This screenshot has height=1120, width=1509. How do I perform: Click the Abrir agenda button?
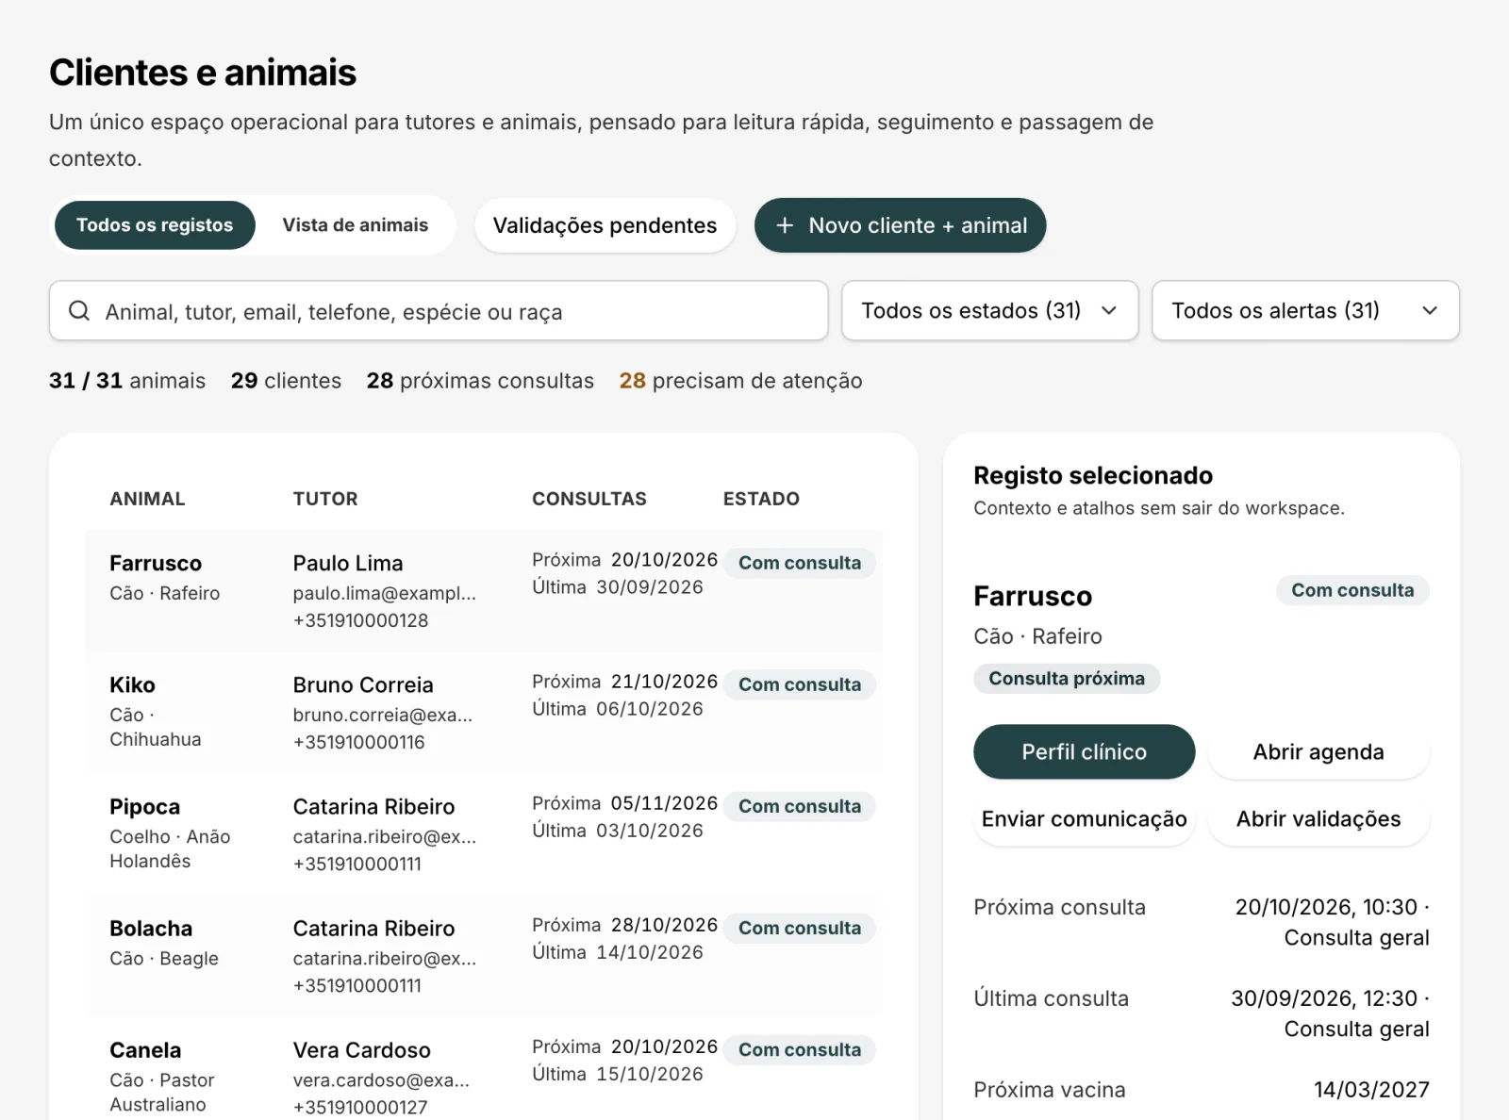[1318, 751]
